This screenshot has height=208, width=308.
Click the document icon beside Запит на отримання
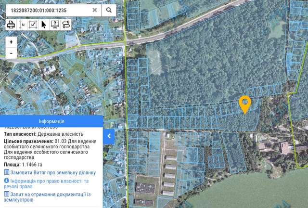click(x=6, y=194)
